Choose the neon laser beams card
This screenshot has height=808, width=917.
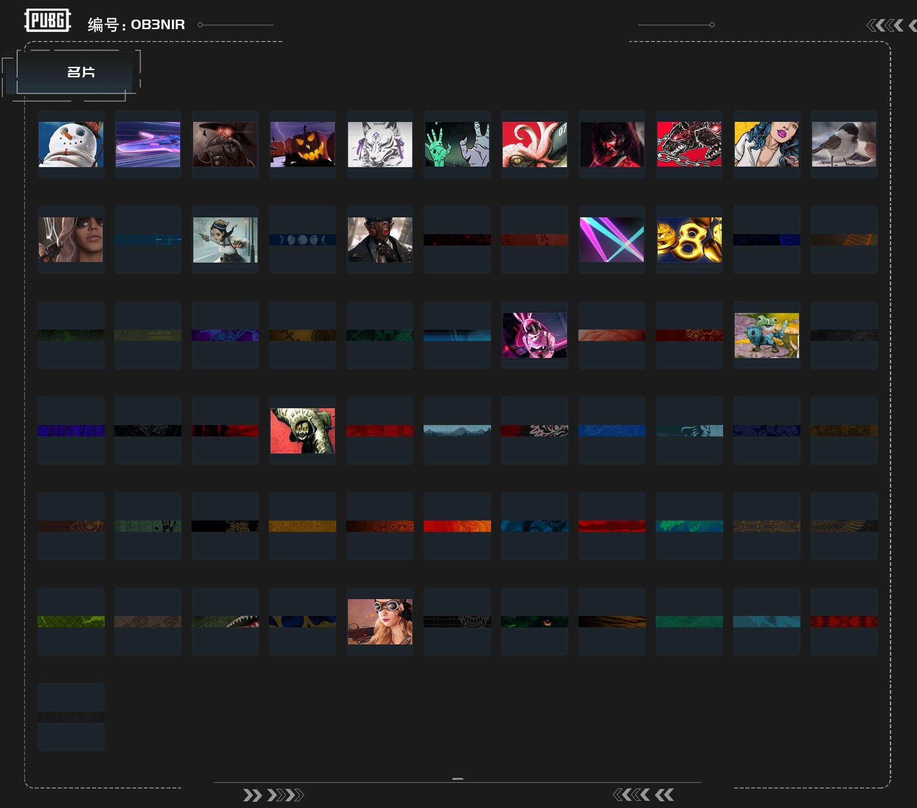pyautogui.click(x=612, y=240)
